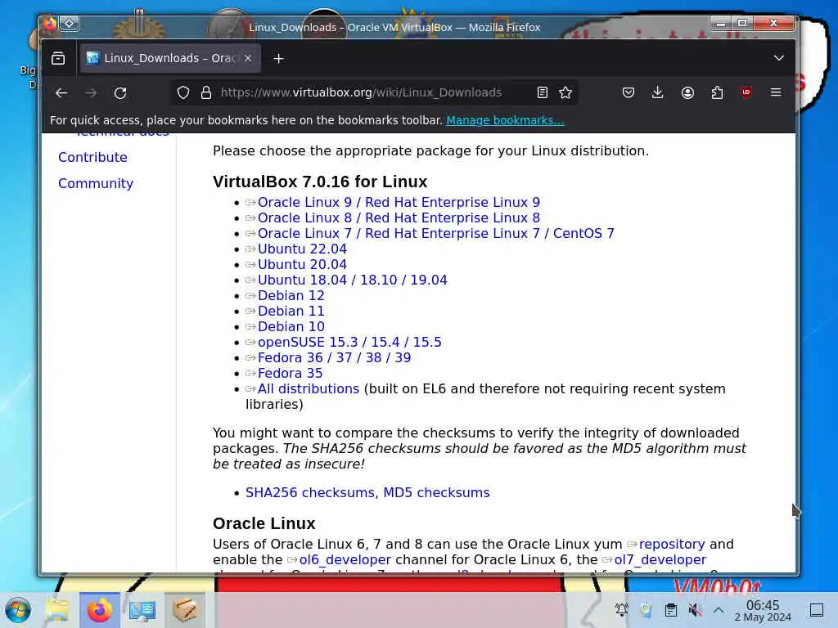Viewport: 838px width, 628px height.
Task: Open the notifications bell tray icon
Action: (x=622, y=610)
